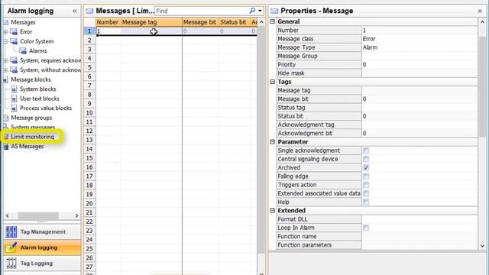This screenshot has height=275, width=489.
Task: Click the System blocks icon
Action: click(x=14, y=89)
